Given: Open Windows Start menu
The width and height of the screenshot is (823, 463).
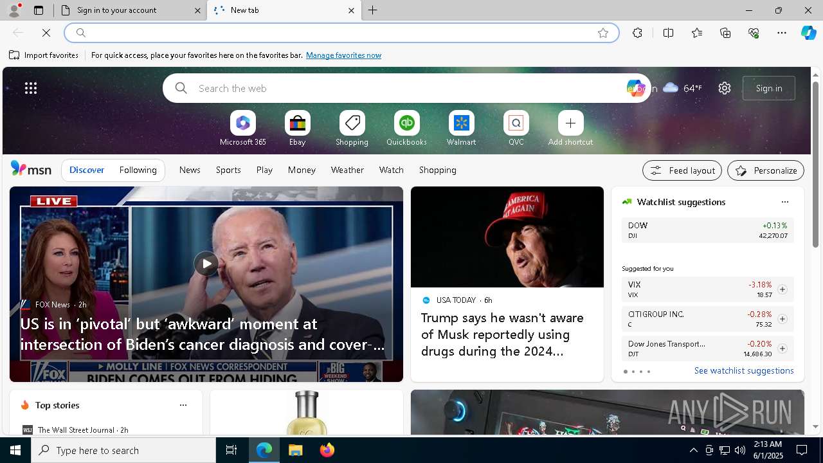Looking at the screenshot, I should (x=15, y=450).
